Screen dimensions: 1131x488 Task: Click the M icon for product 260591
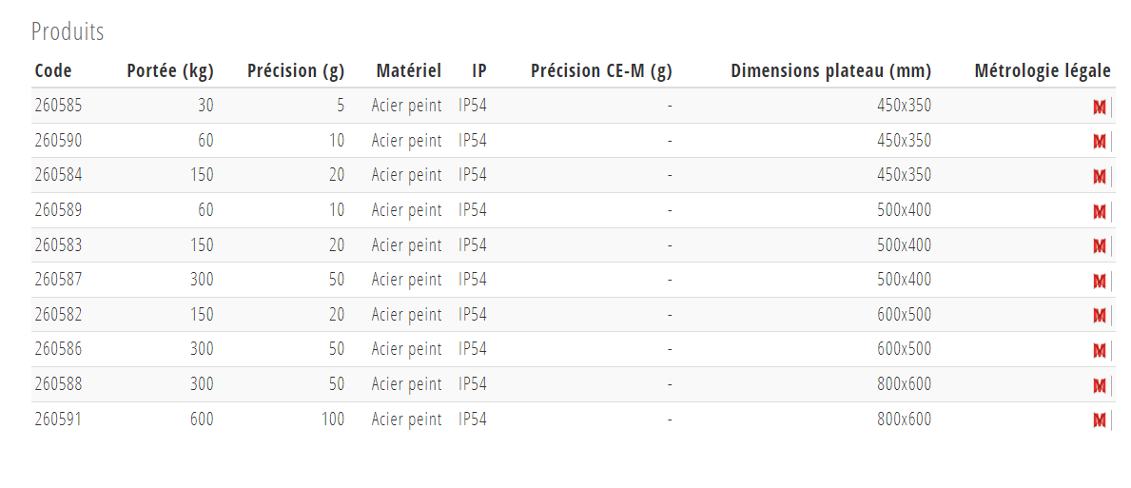pyautogui.click(x=1100, y=420)
